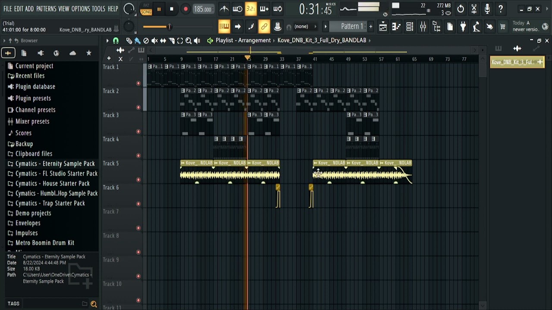The height and width of the screenshot is (310, 552).
Task: Switch browser to the starred favorites tab
Action: pos(89,53)
